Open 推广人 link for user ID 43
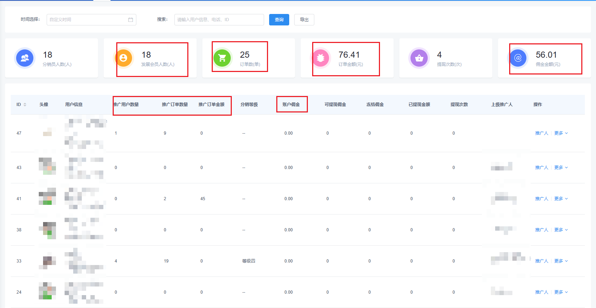The width and height of the screenshot is (596, 308). pyautogui.click(x=541, y=168)
